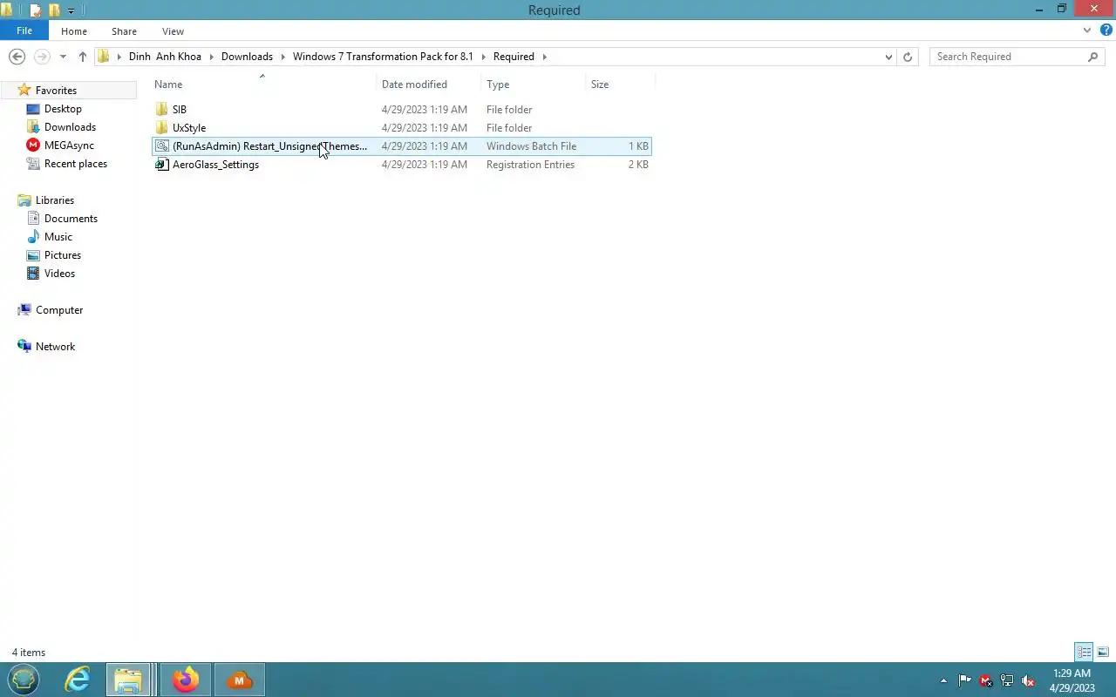Open File Explorer taskbar icon
The height and width of the screenshot is (697, 1116).
pos(129,680)
